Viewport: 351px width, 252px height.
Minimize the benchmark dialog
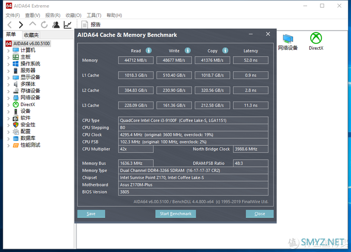click(x=251, y=34)
